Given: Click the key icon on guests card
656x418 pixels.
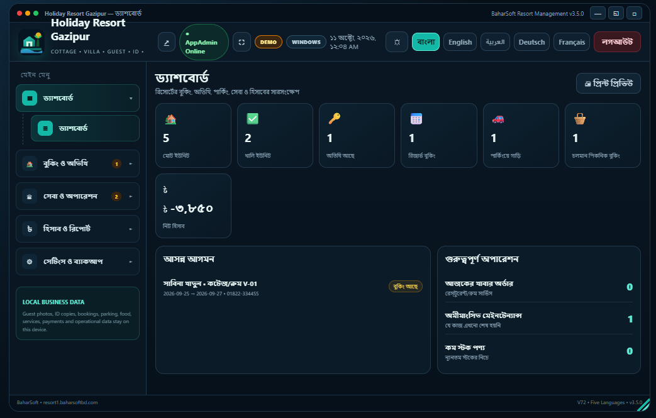Looking at the screenshot, I should point(334,119).
